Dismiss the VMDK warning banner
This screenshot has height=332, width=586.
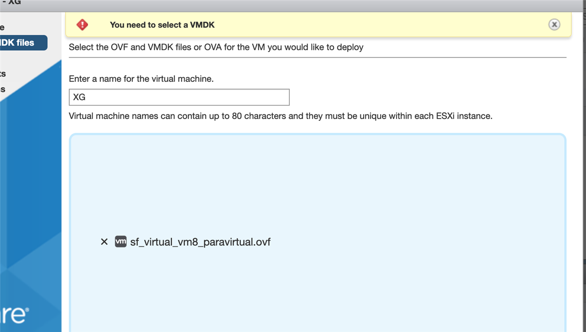click(554, 25)
